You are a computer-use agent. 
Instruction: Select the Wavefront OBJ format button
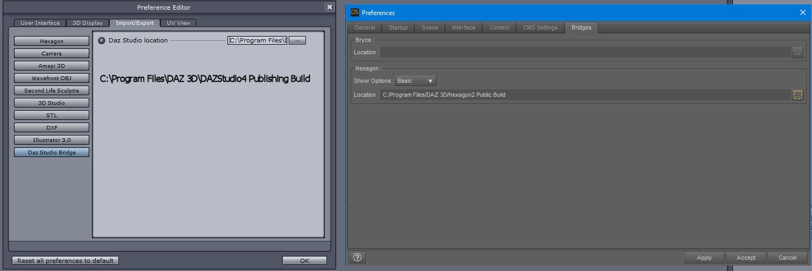coord(52,78)
